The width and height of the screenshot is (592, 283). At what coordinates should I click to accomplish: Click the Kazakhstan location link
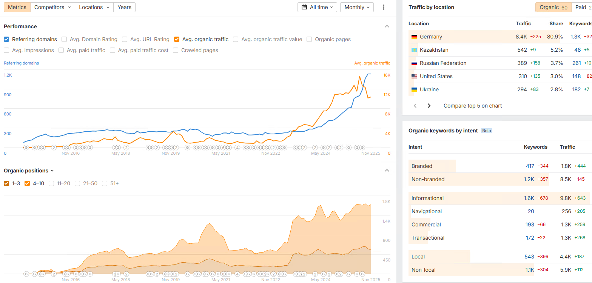[x=434, y=50]
